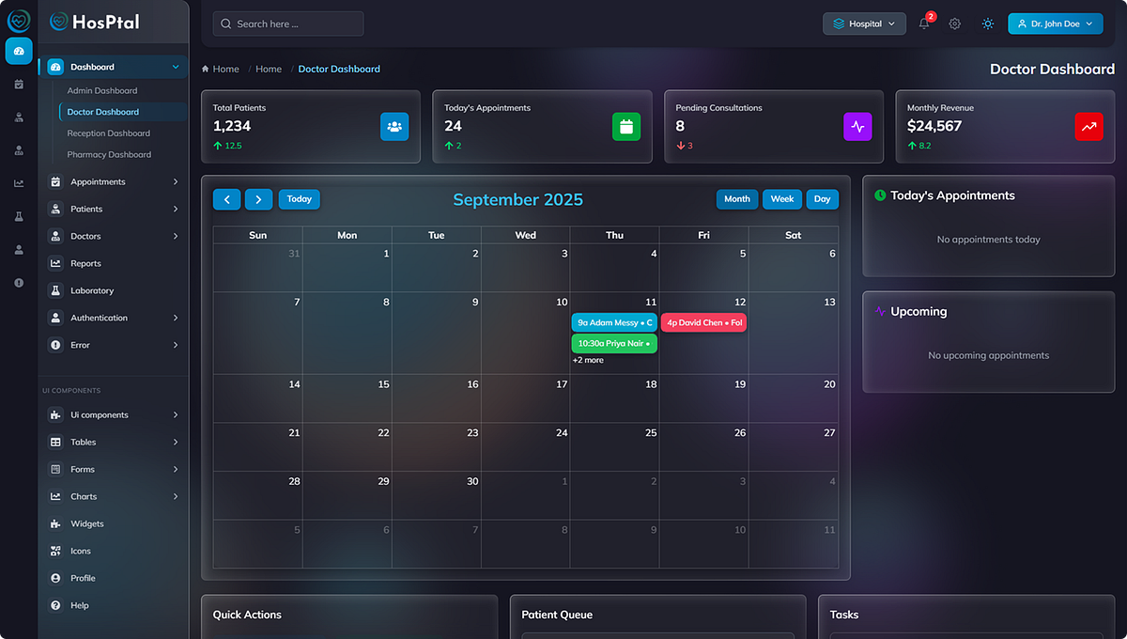Expand the Doctors submenu
Image resolution: width=1127 pixels, height=639 pixels.
(x=113, y=236)
